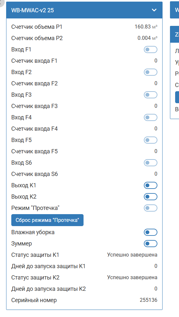Click Статус защиты K2 value Успешно завершена
The image size is (179, 317).
pos(132,278)
